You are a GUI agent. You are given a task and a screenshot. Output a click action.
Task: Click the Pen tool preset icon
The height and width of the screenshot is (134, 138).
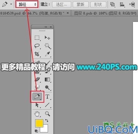click(5, 4)
